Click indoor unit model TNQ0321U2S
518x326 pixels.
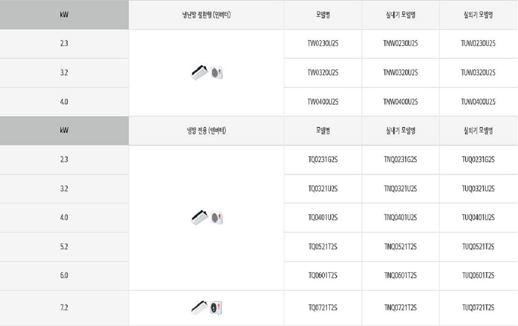[400, 189]
